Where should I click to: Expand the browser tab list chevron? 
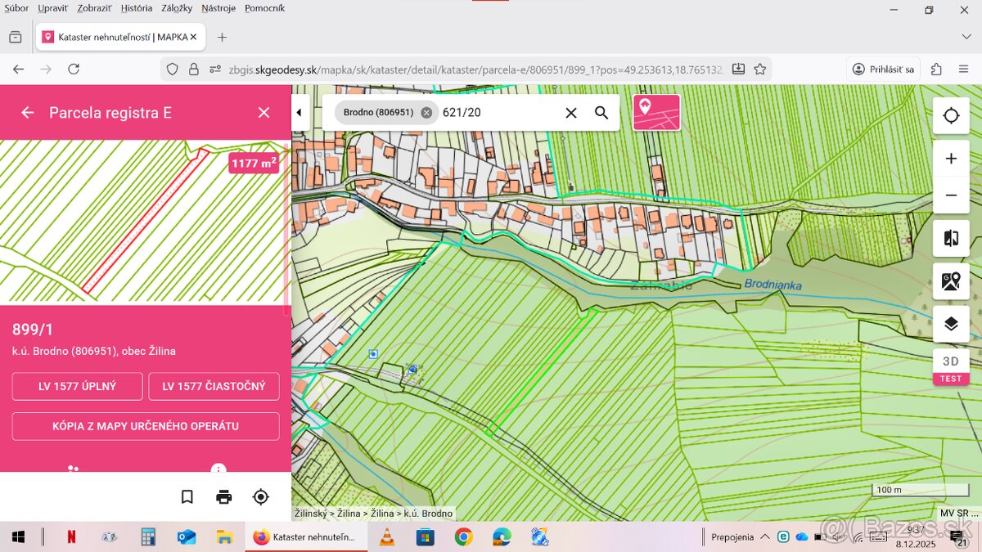[x=966, y=37]
